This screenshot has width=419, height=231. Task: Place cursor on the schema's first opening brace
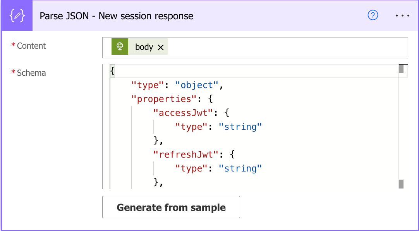point(112,71)
